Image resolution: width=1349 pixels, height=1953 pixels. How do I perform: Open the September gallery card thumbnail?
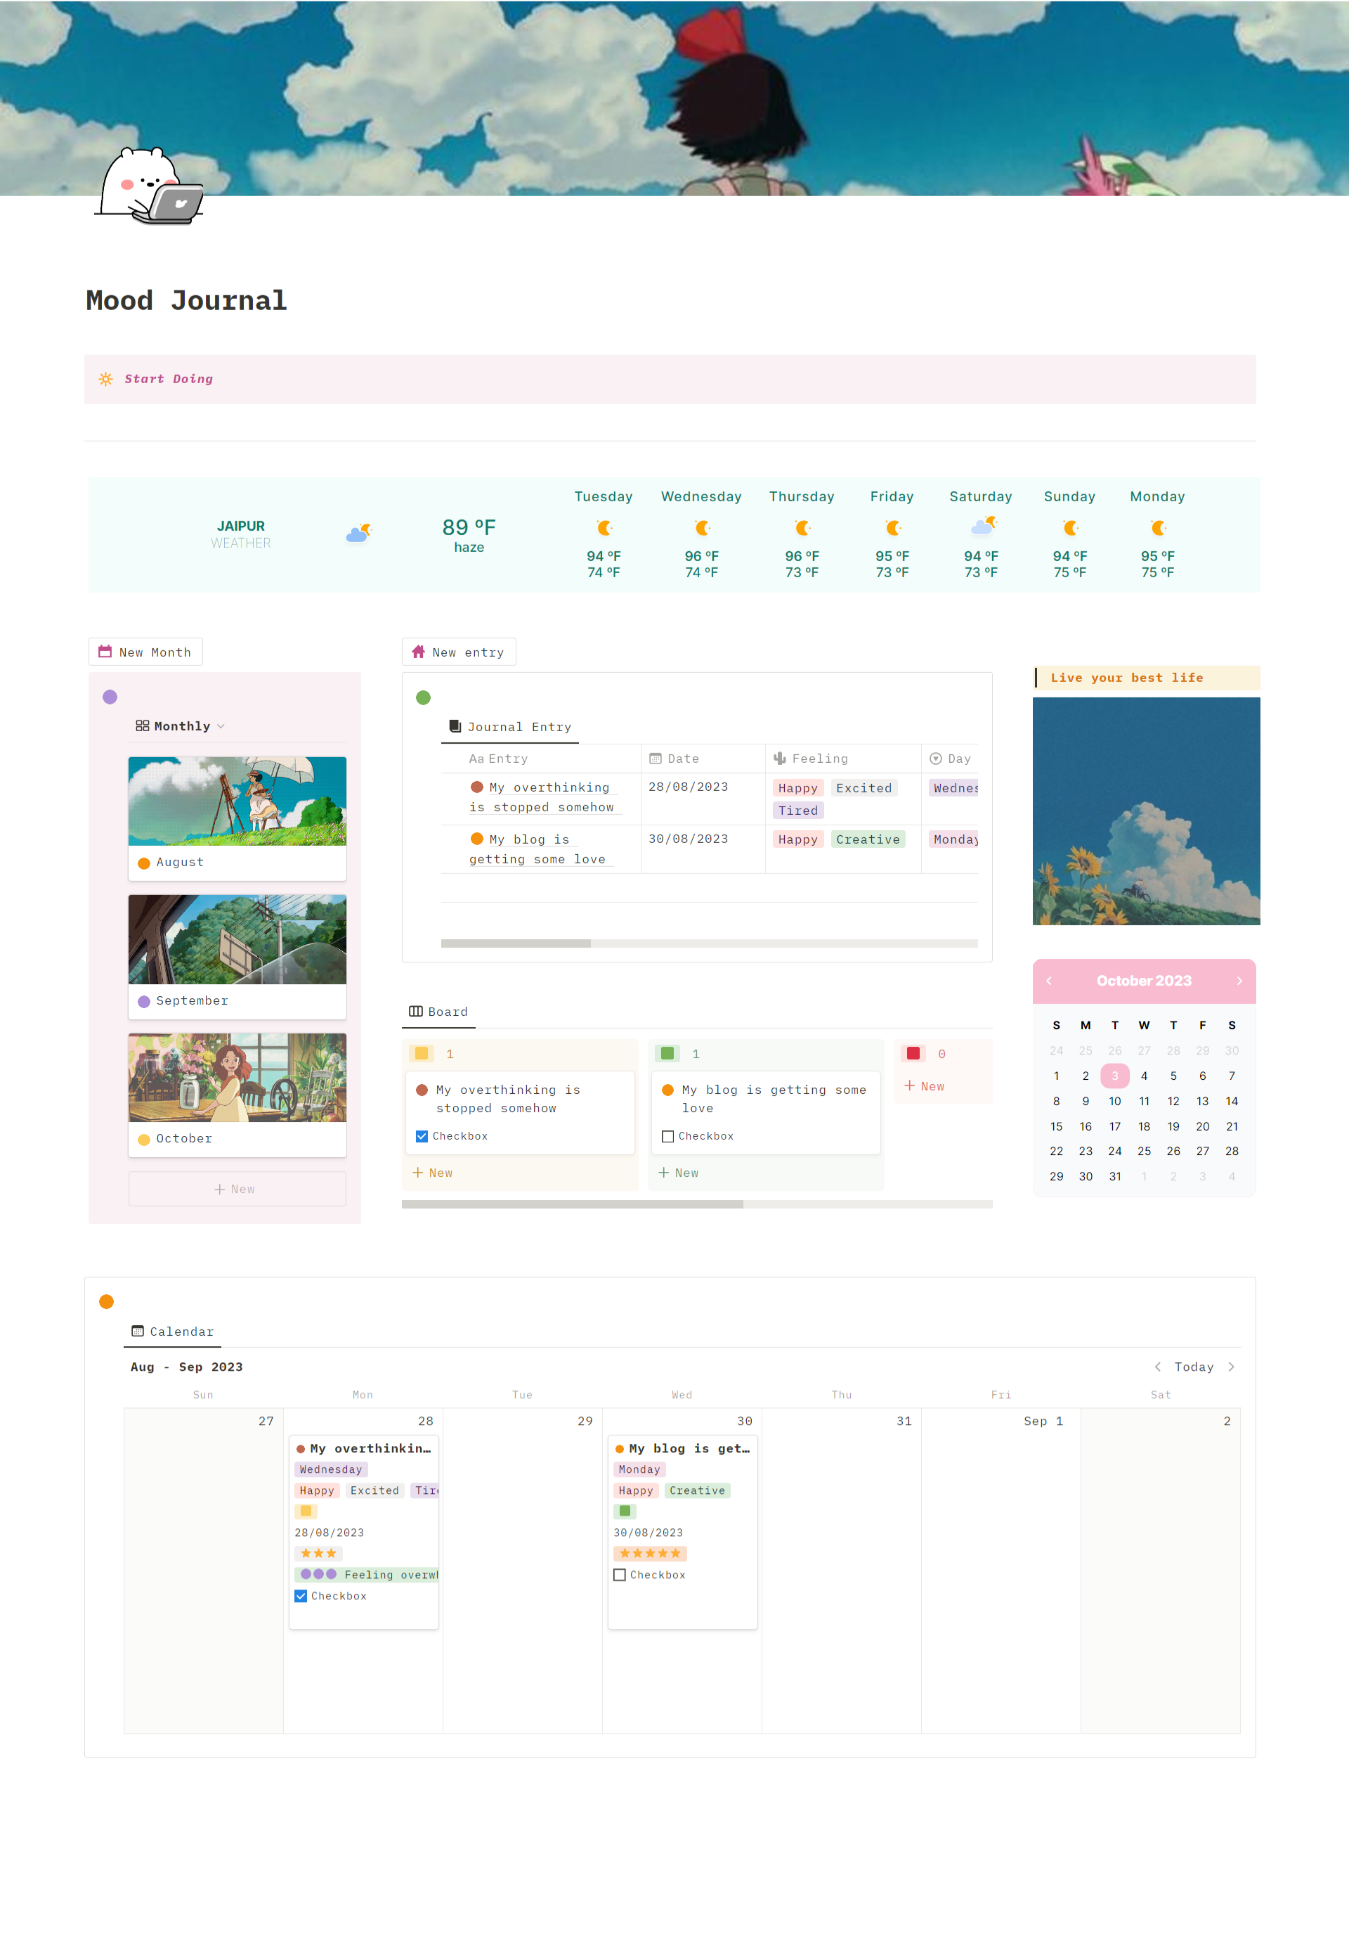click(237, 940)
